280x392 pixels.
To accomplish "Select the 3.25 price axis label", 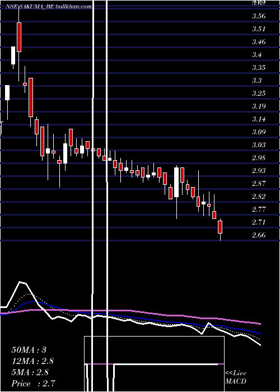I will [259, 94].
